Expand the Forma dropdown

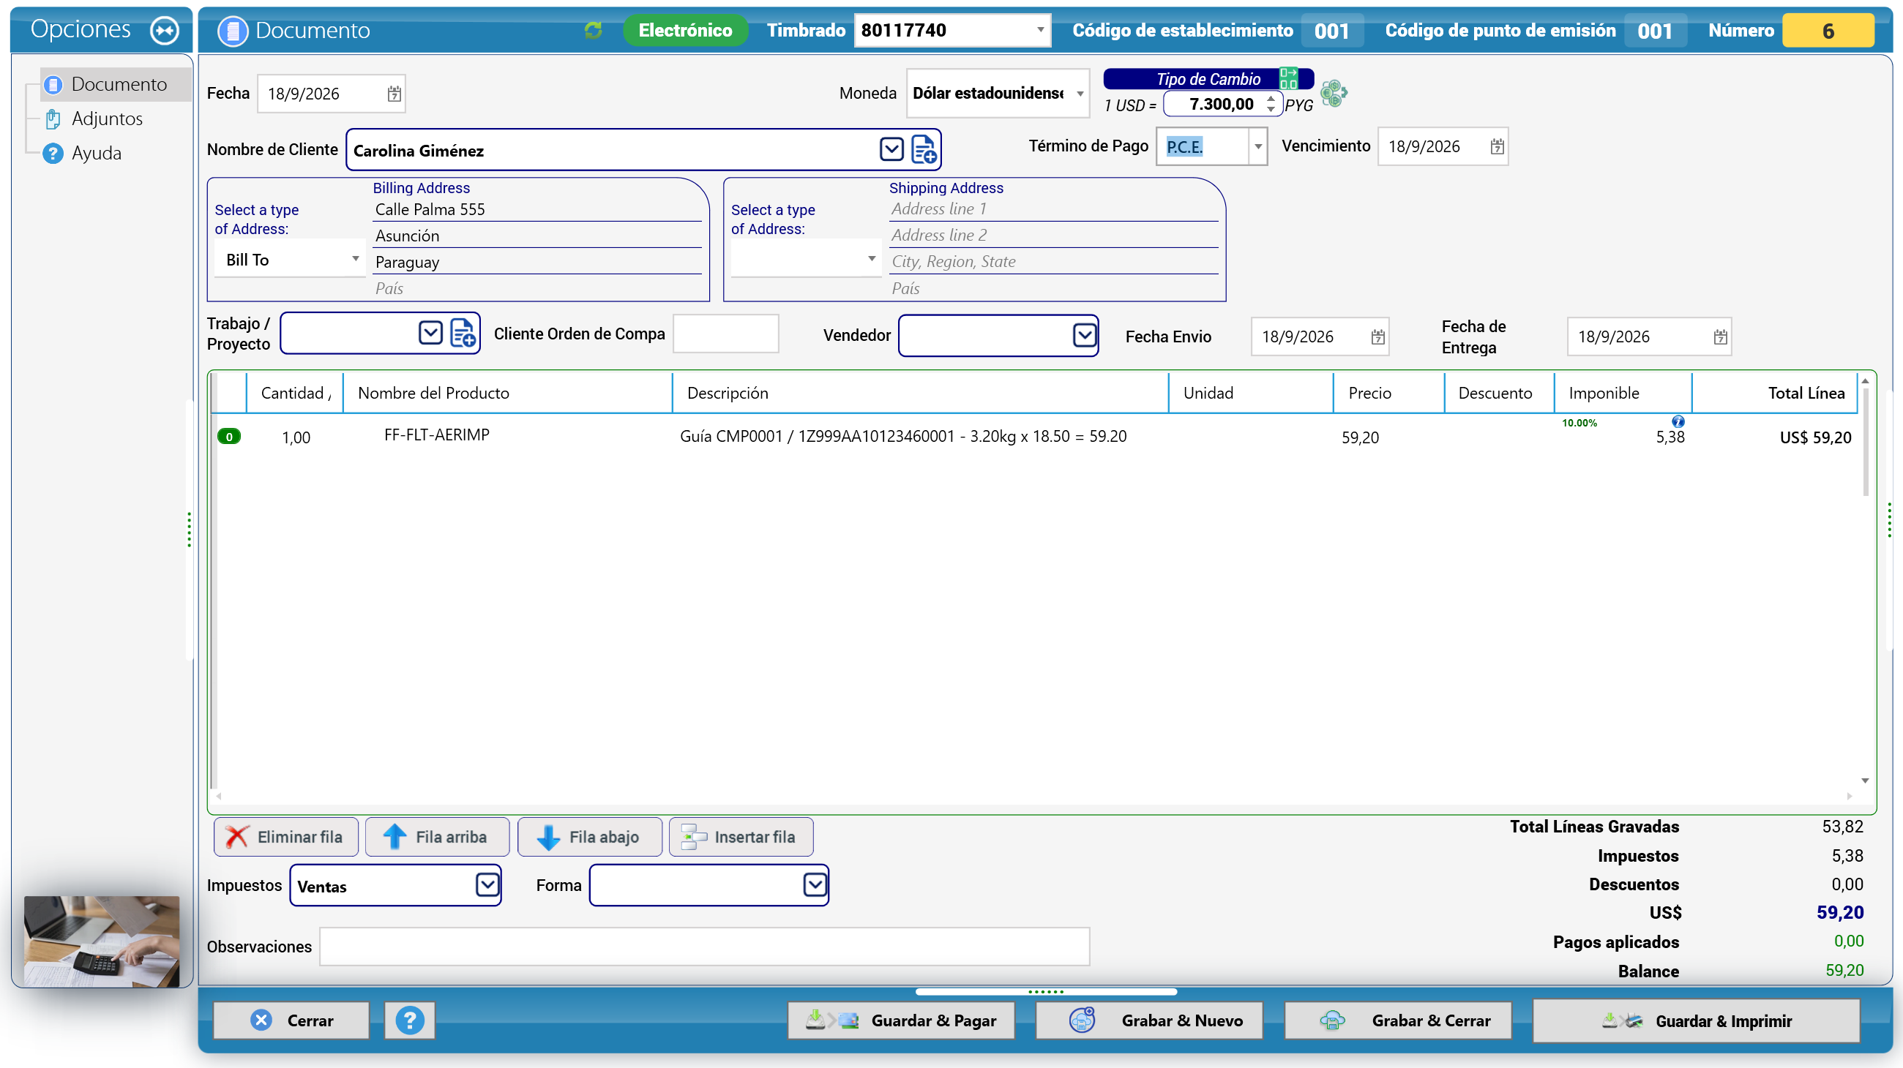(x=814, y=884)
